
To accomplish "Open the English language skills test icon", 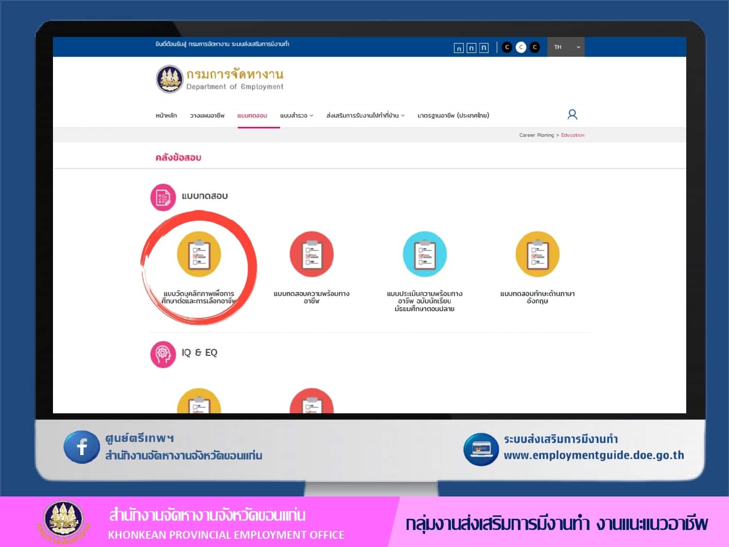I will coord(537,254).
